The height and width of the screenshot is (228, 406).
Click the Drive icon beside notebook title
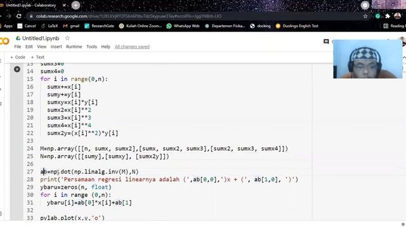click(x=18, y=38)
